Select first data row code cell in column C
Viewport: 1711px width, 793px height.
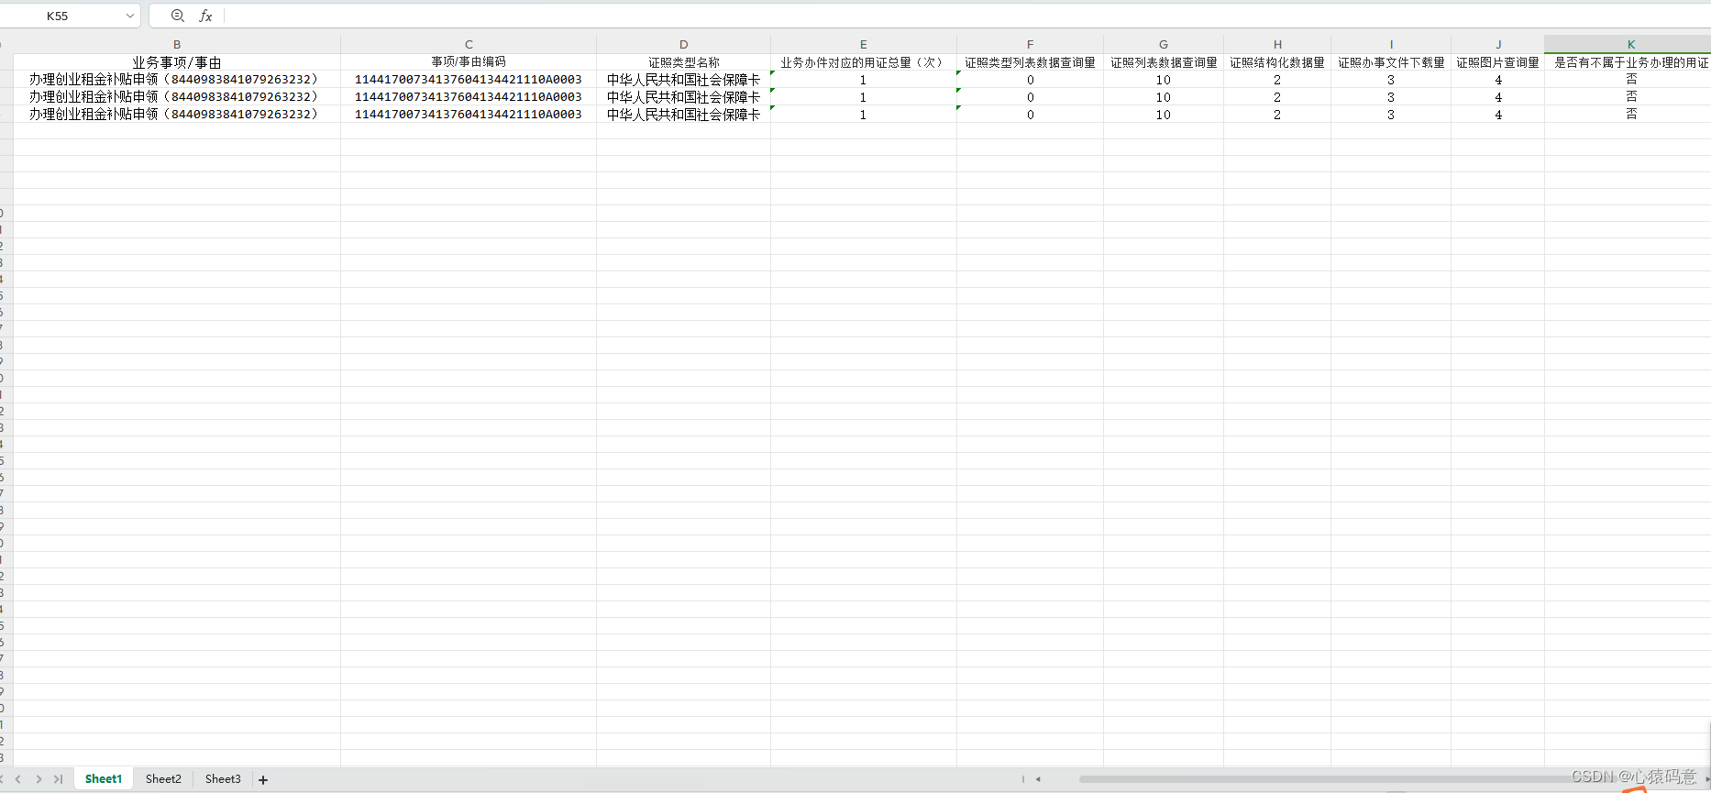[x=469, y=80]
